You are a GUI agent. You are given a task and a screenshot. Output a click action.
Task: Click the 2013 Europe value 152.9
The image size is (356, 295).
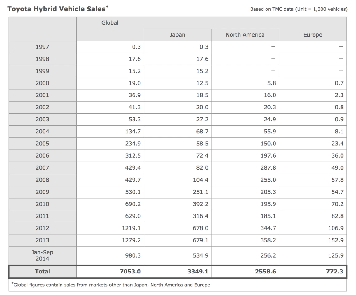[336, 240]
